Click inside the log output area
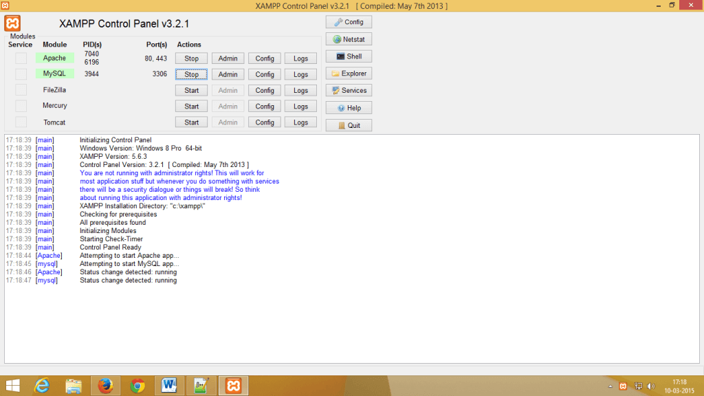 point(352,249)
